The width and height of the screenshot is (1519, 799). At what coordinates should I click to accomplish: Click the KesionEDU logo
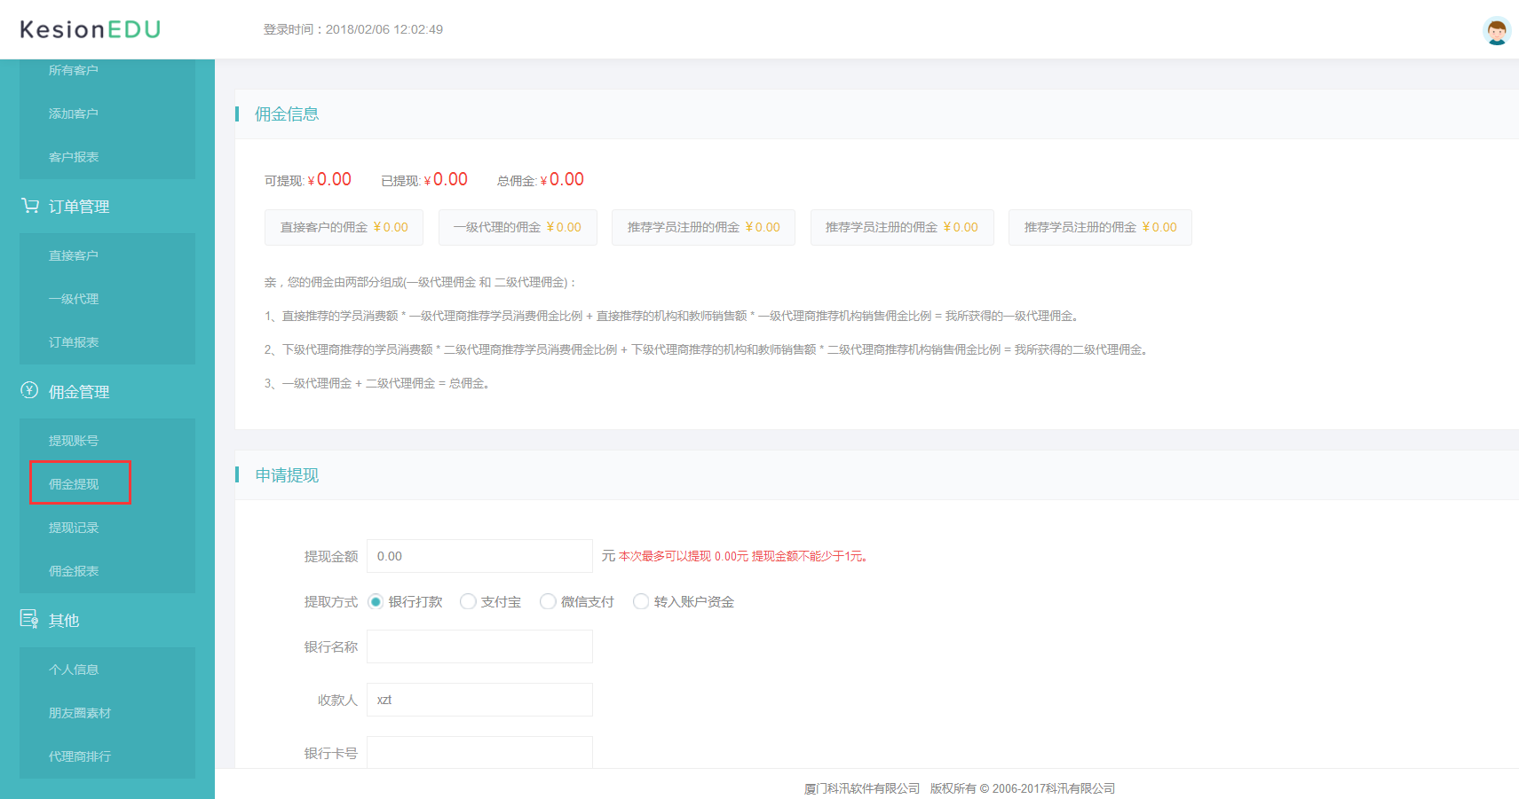[x=90, y=29]
